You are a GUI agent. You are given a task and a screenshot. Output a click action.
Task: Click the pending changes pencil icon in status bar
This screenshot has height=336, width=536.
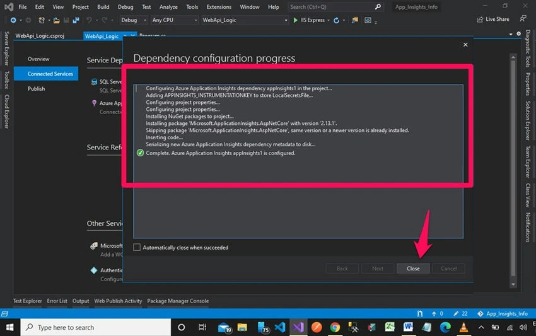456,313
